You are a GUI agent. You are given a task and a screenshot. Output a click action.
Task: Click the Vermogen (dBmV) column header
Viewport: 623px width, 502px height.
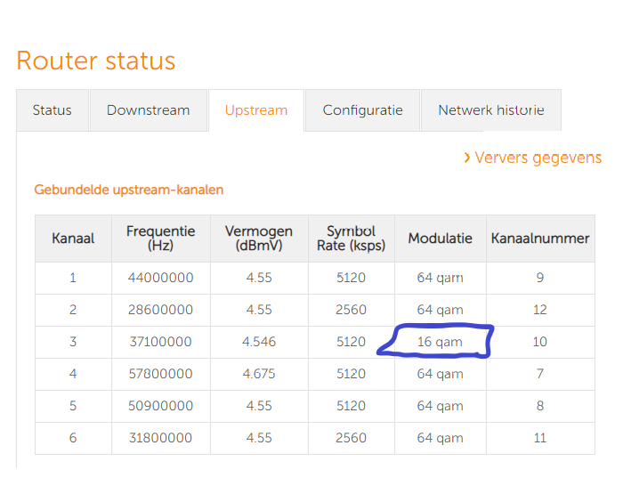[x=259, y=239]
